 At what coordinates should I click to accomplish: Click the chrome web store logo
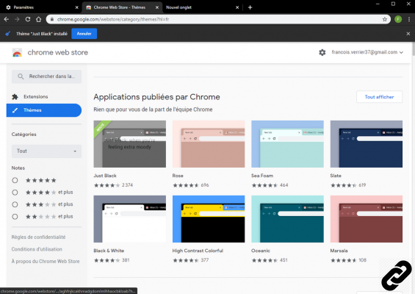click(17, 52)
